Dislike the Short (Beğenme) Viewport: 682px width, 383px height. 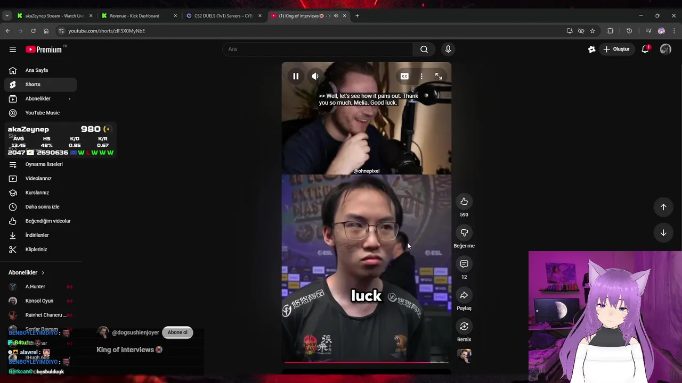pyautogui.click(x=464, y=233)
